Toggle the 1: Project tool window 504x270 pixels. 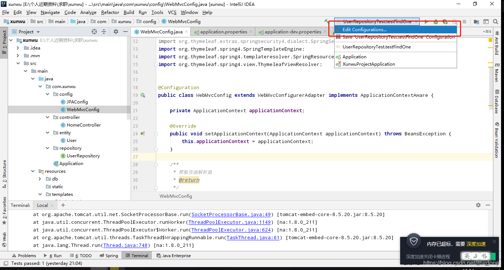pyautogui.click(x=4, y=42)
